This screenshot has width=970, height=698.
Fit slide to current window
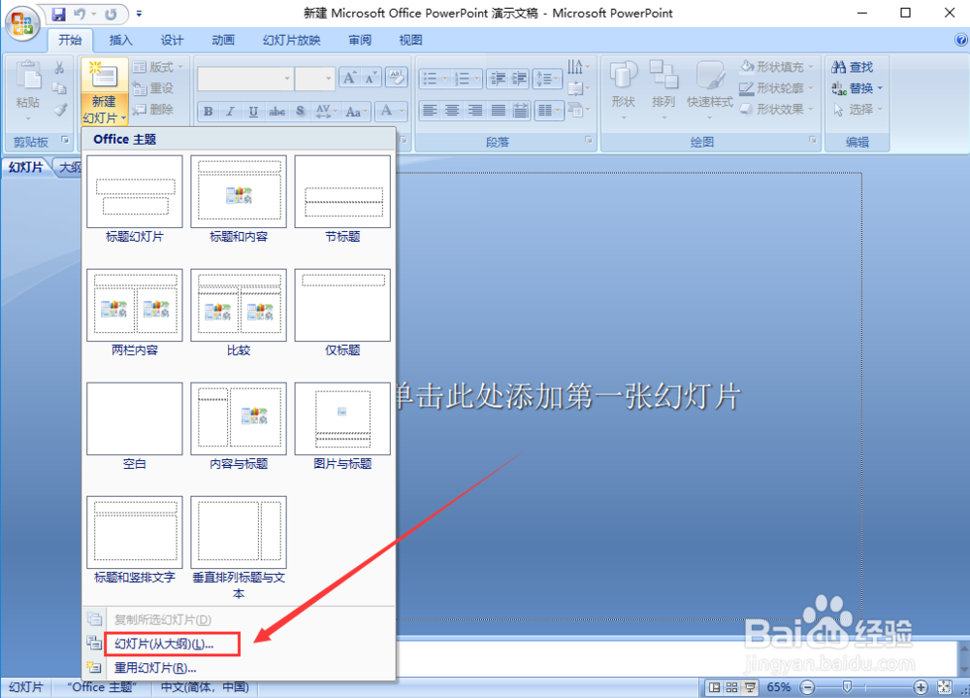click(944, 687)
